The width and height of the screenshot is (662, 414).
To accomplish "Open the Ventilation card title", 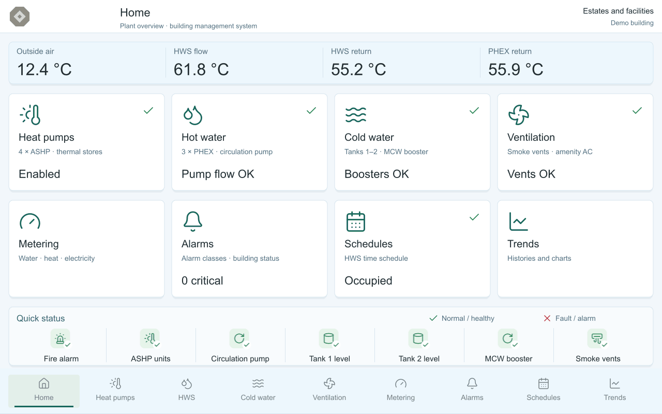I will coord(531,137).
